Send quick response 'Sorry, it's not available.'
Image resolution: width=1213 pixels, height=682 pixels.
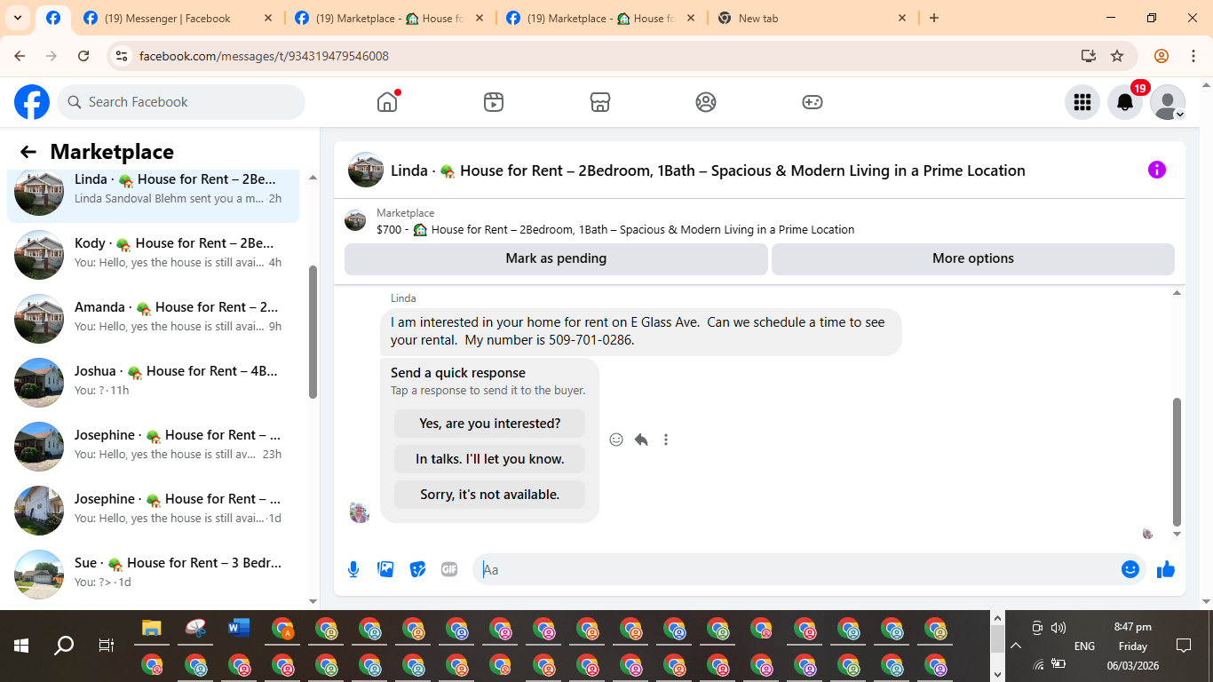490,495
